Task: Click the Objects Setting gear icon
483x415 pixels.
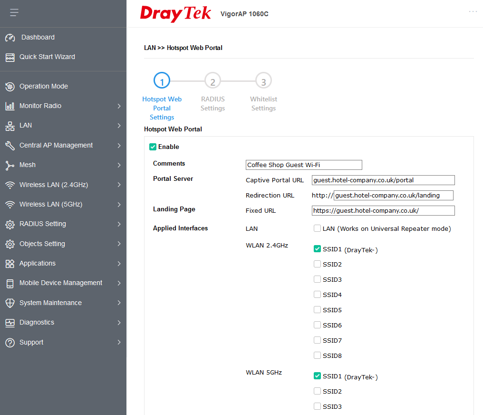Action: coord(10,244)
